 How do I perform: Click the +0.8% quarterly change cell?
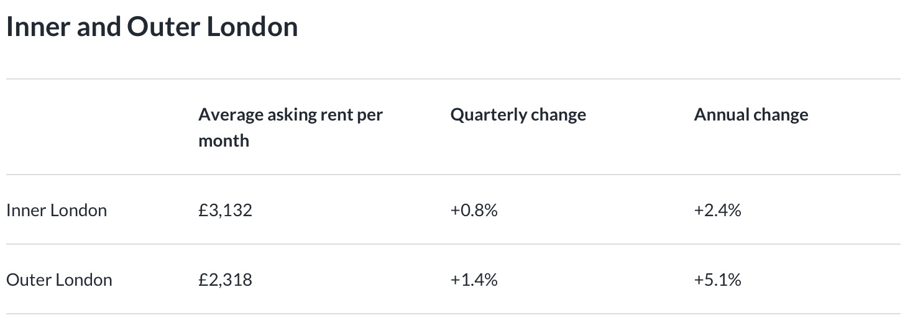tap(474, 211)
